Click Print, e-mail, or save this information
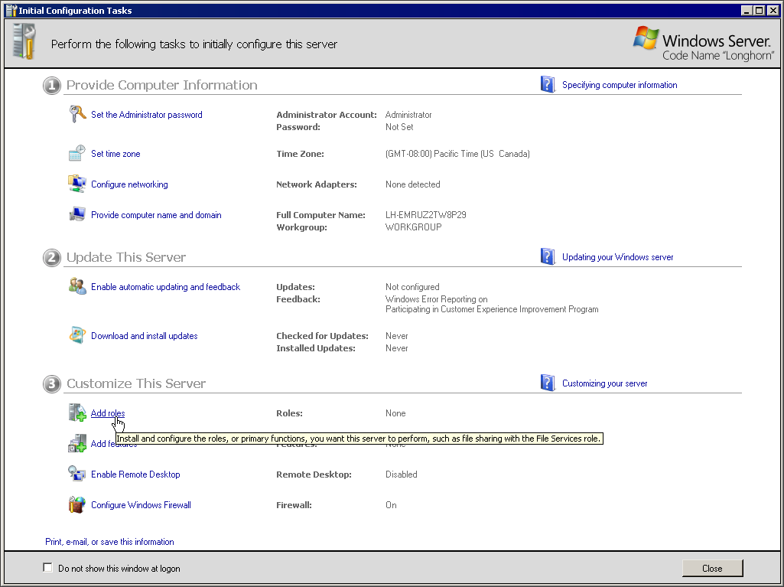The image size is (784, 587). [109, 541]
